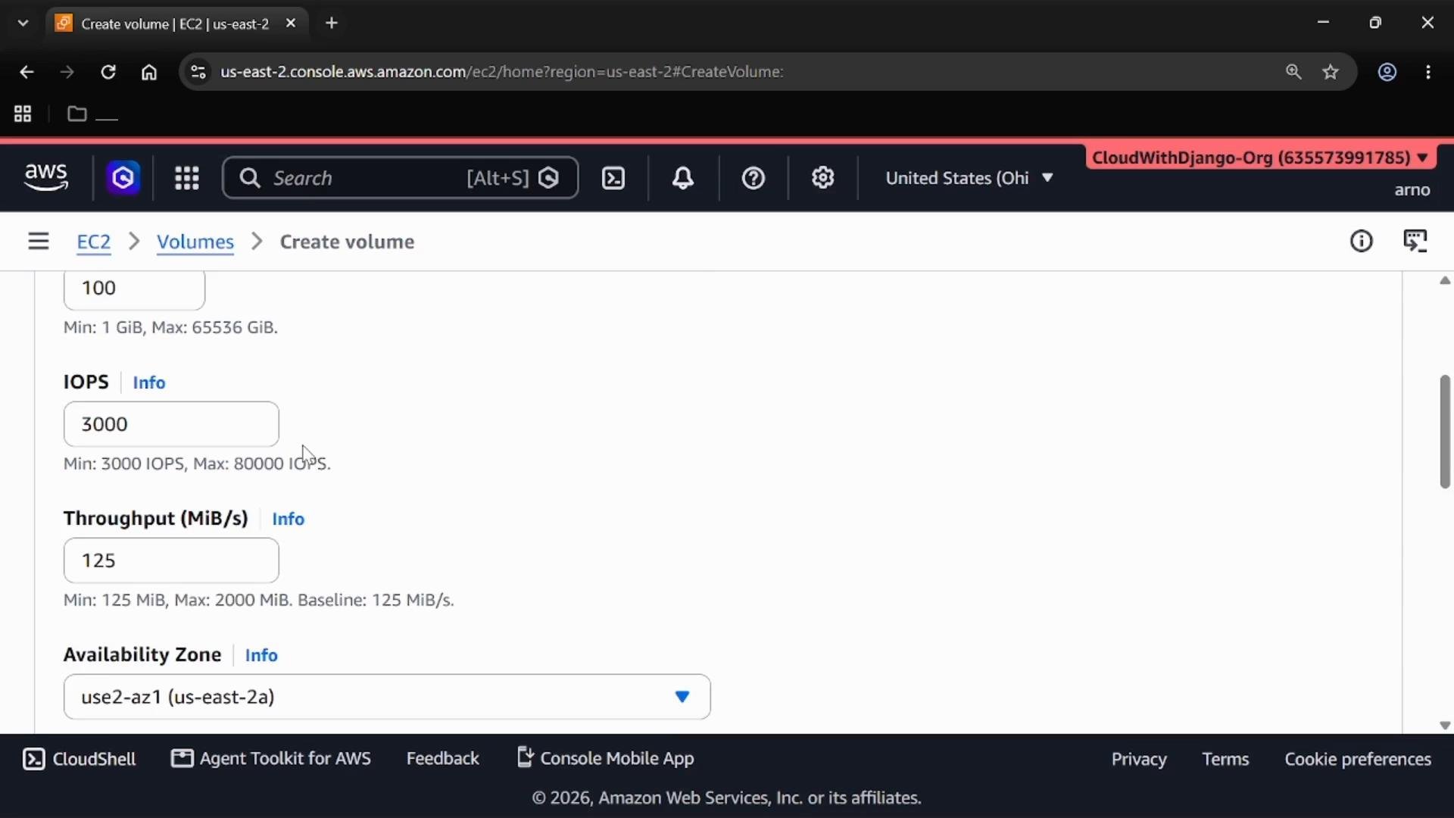
Task: Click the size field containing 100
Action: click(x=134, y=289)
